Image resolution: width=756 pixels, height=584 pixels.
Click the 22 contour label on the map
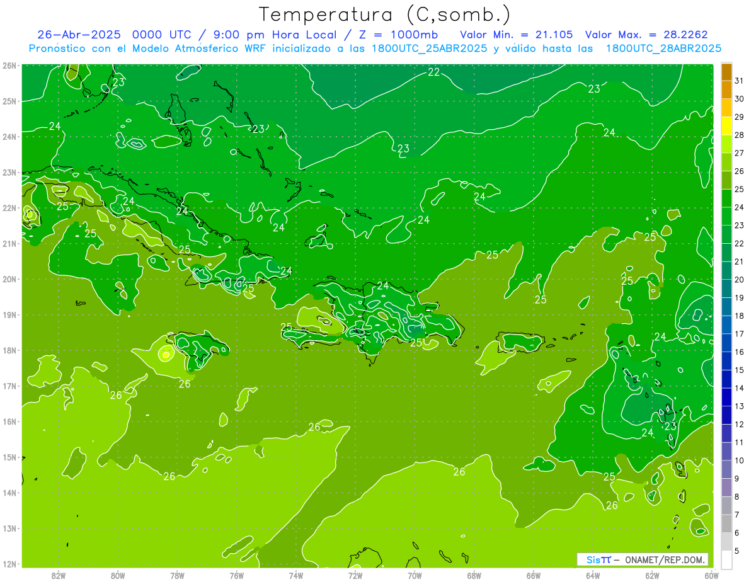point(433,72)
